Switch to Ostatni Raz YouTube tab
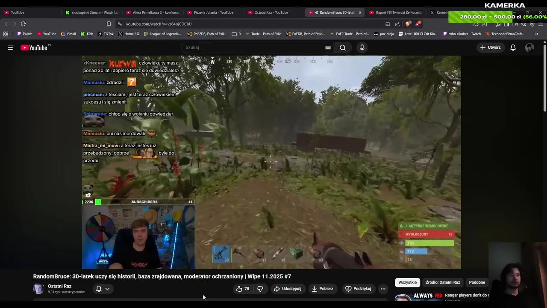This screenshot has width=547, height=308. (275, 12)
